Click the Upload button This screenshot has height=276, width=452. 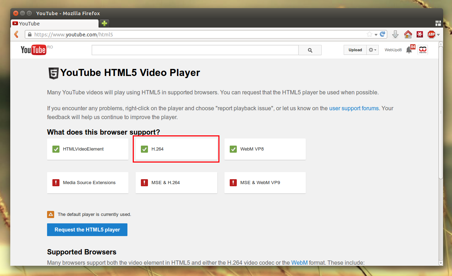[x=355, y=50]
